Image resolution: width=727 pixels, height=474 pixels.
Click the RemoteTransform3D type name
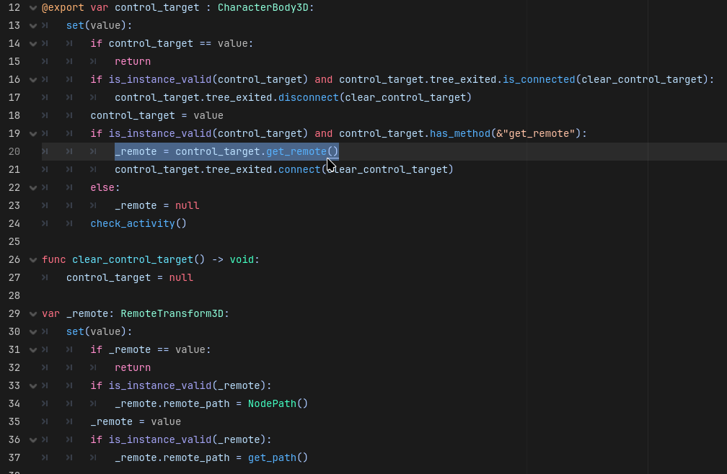tap(172, 314)
